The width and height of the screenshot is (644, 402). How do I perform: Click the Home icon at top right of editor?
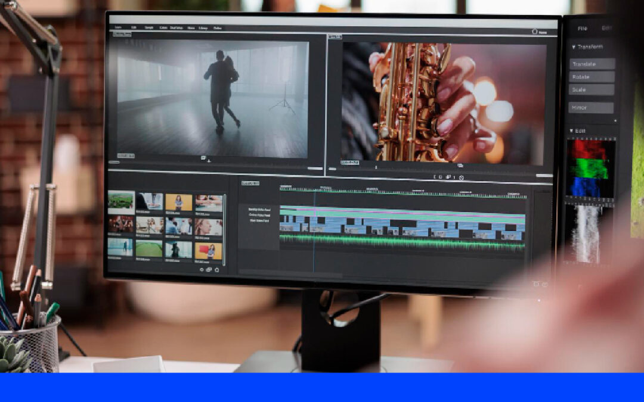click(535, 32)
